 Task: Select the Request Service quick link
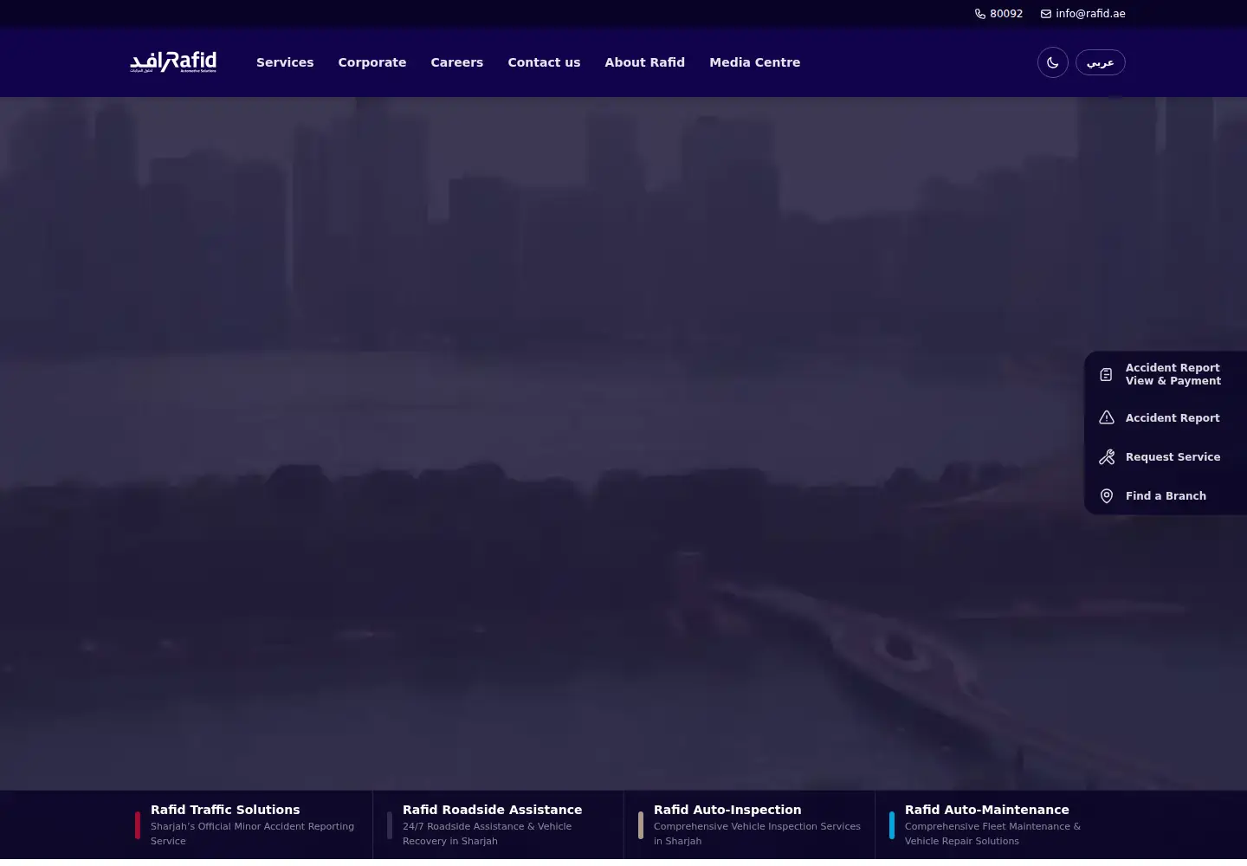pyautogui.click(x=1166, y=457)
